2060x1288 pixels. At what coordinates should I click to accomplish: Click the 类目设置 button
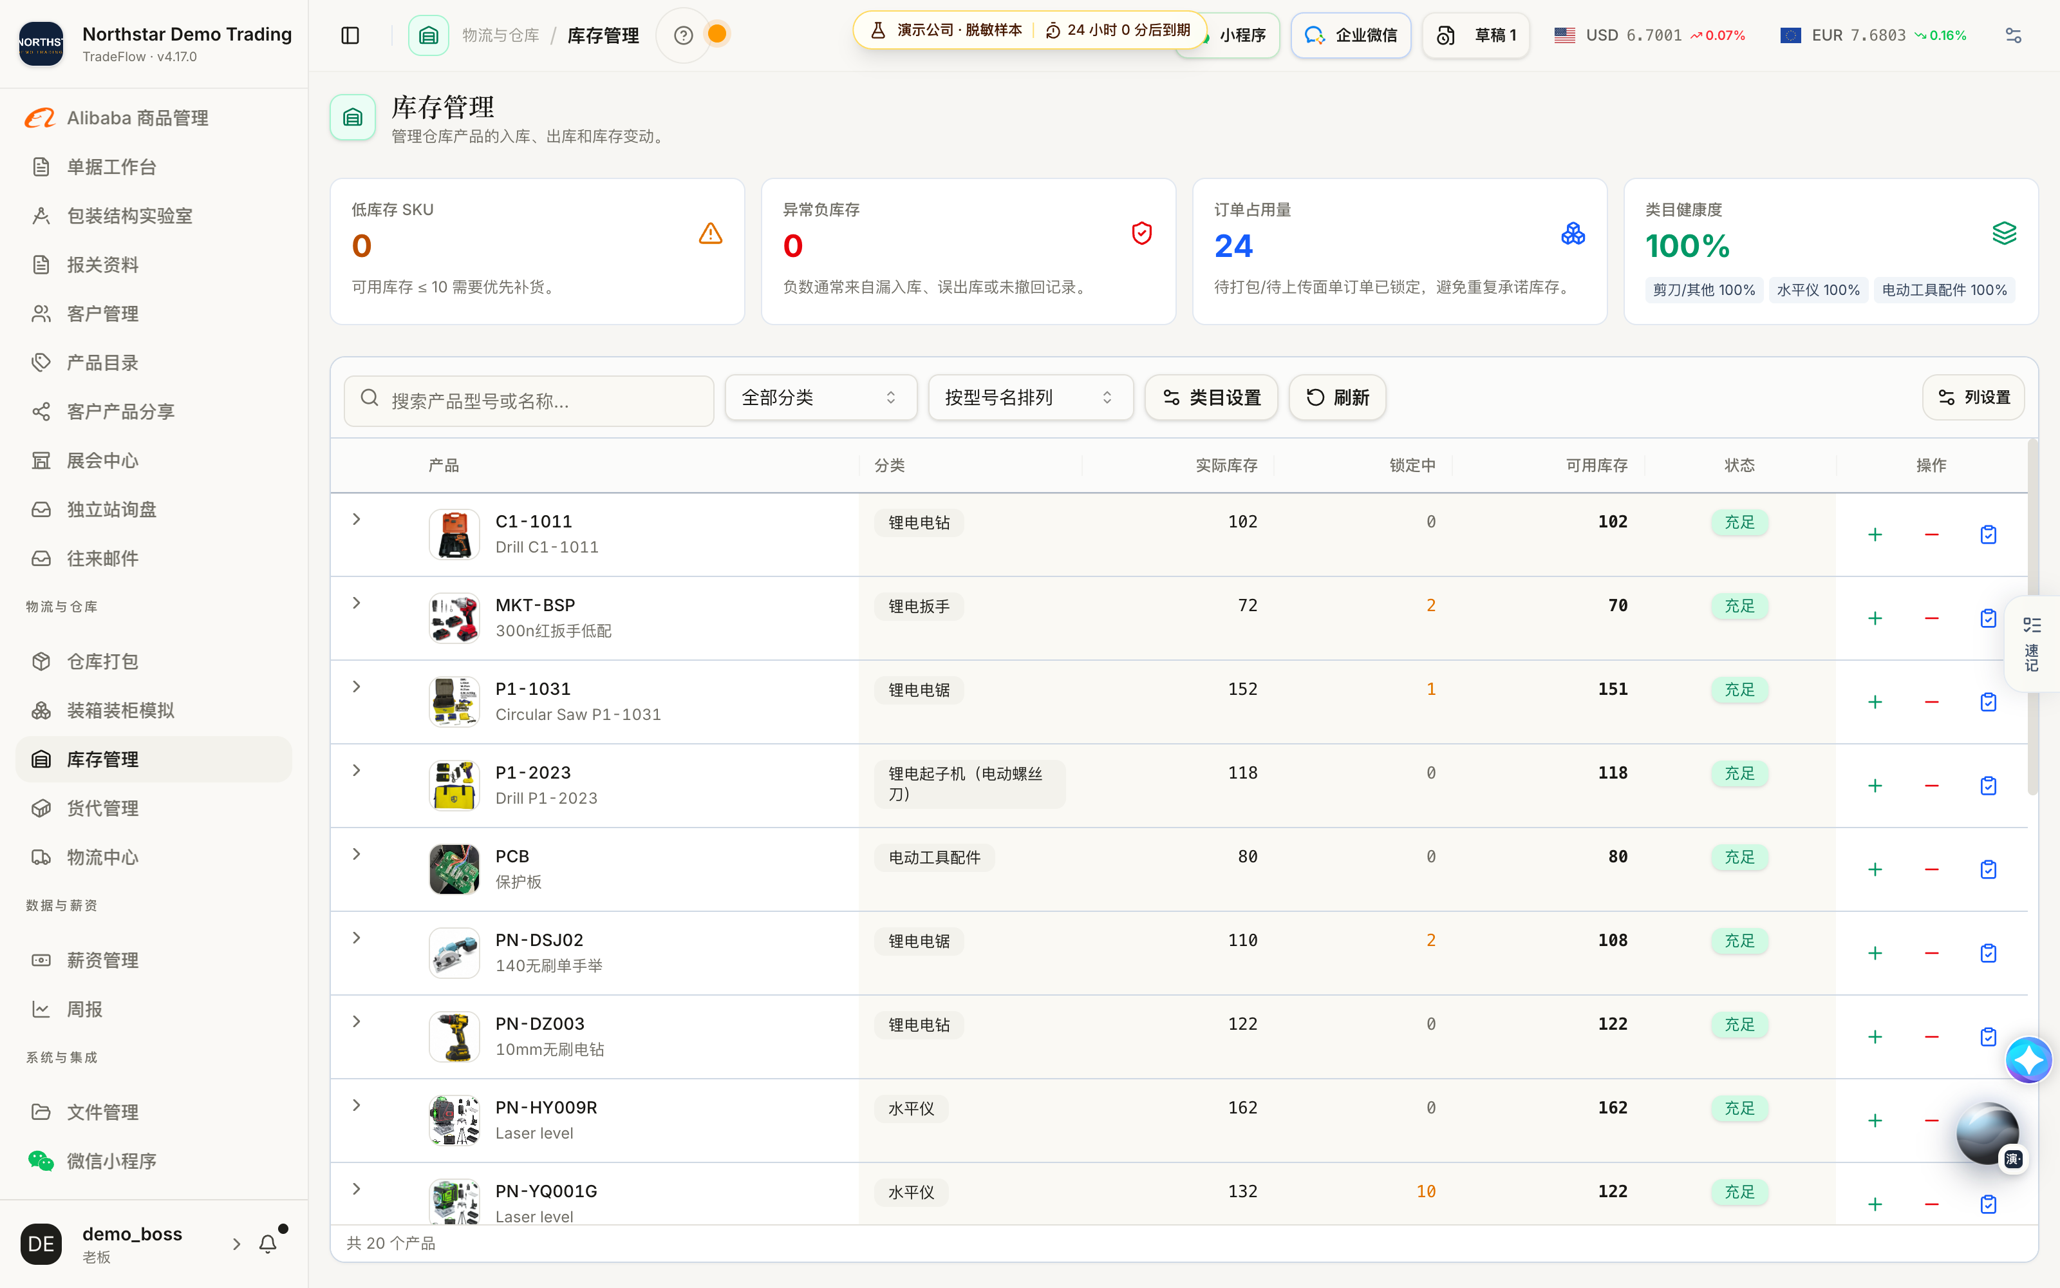1210,398
